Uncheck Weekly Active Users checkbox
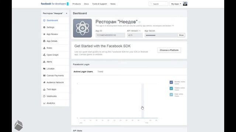The width and height of the screenshot is (236, 132). coord(171,88)
